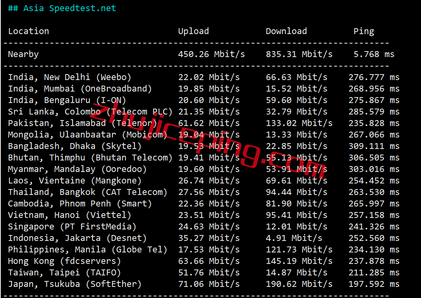Select Dhaka download "22.85 Mbit/s"

[x=297, y=147]
